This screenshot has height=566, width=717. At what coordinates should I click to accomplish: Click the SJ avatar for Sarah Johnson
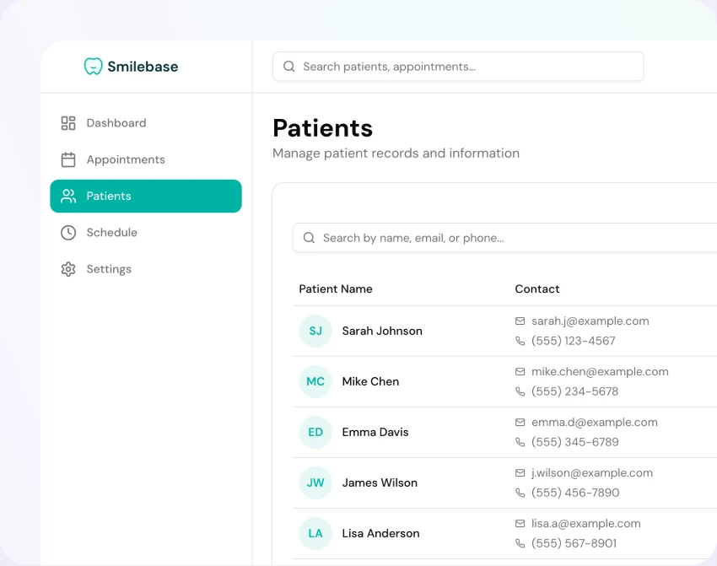315,331
